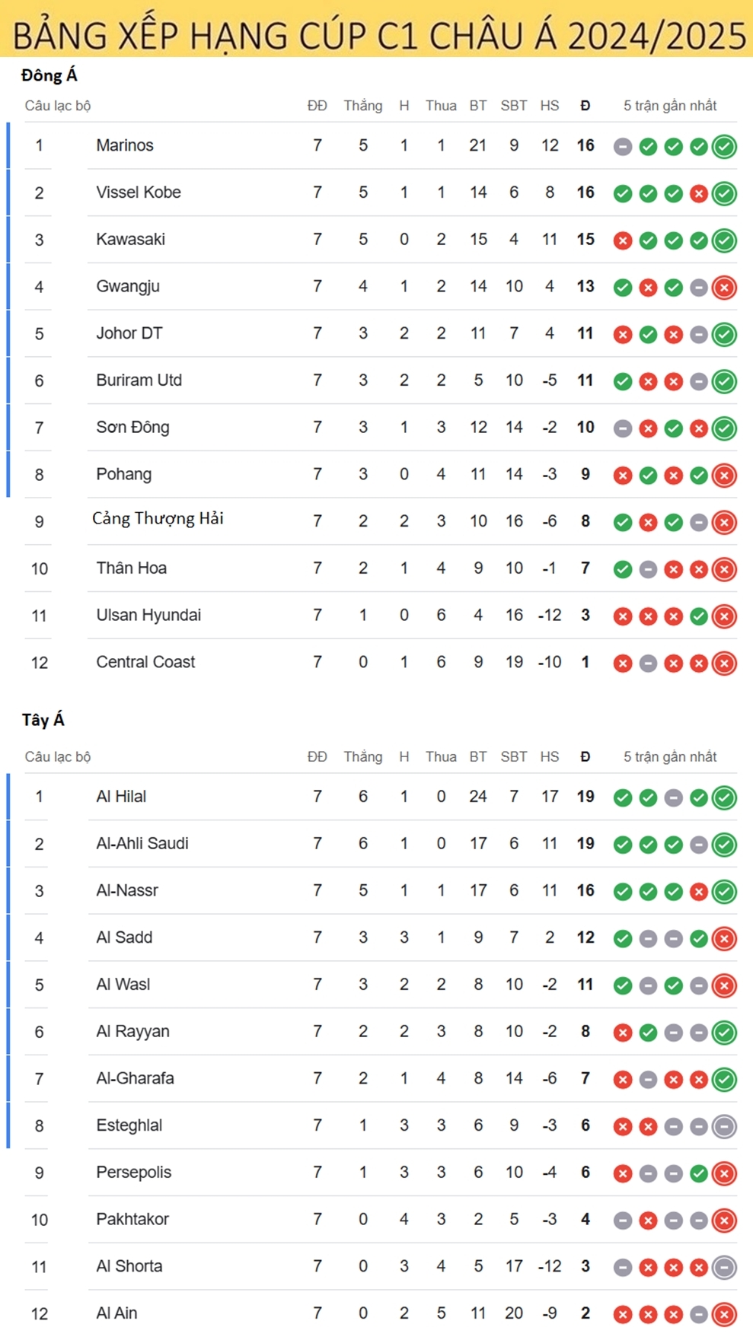Screen dimensions: 753x1340
Task: Click the Thắng column header in Đông Á
Action: click(x=362, y=106)
